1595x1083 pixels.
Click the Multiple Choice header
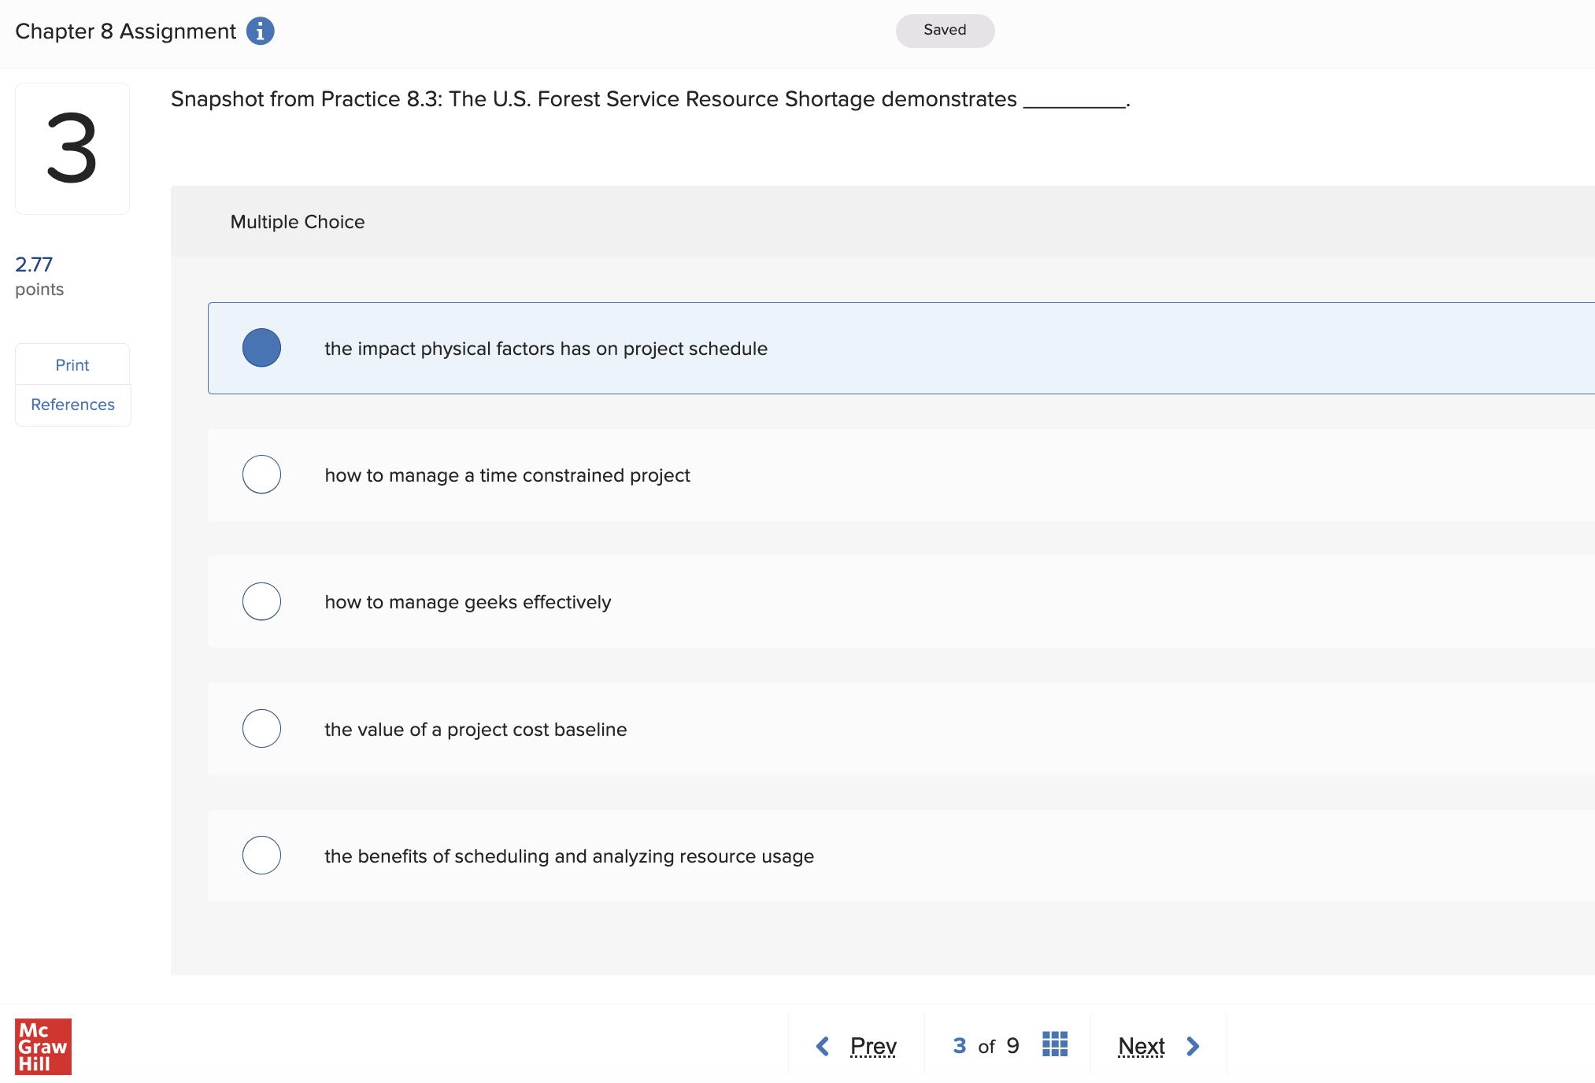(298, 222)
